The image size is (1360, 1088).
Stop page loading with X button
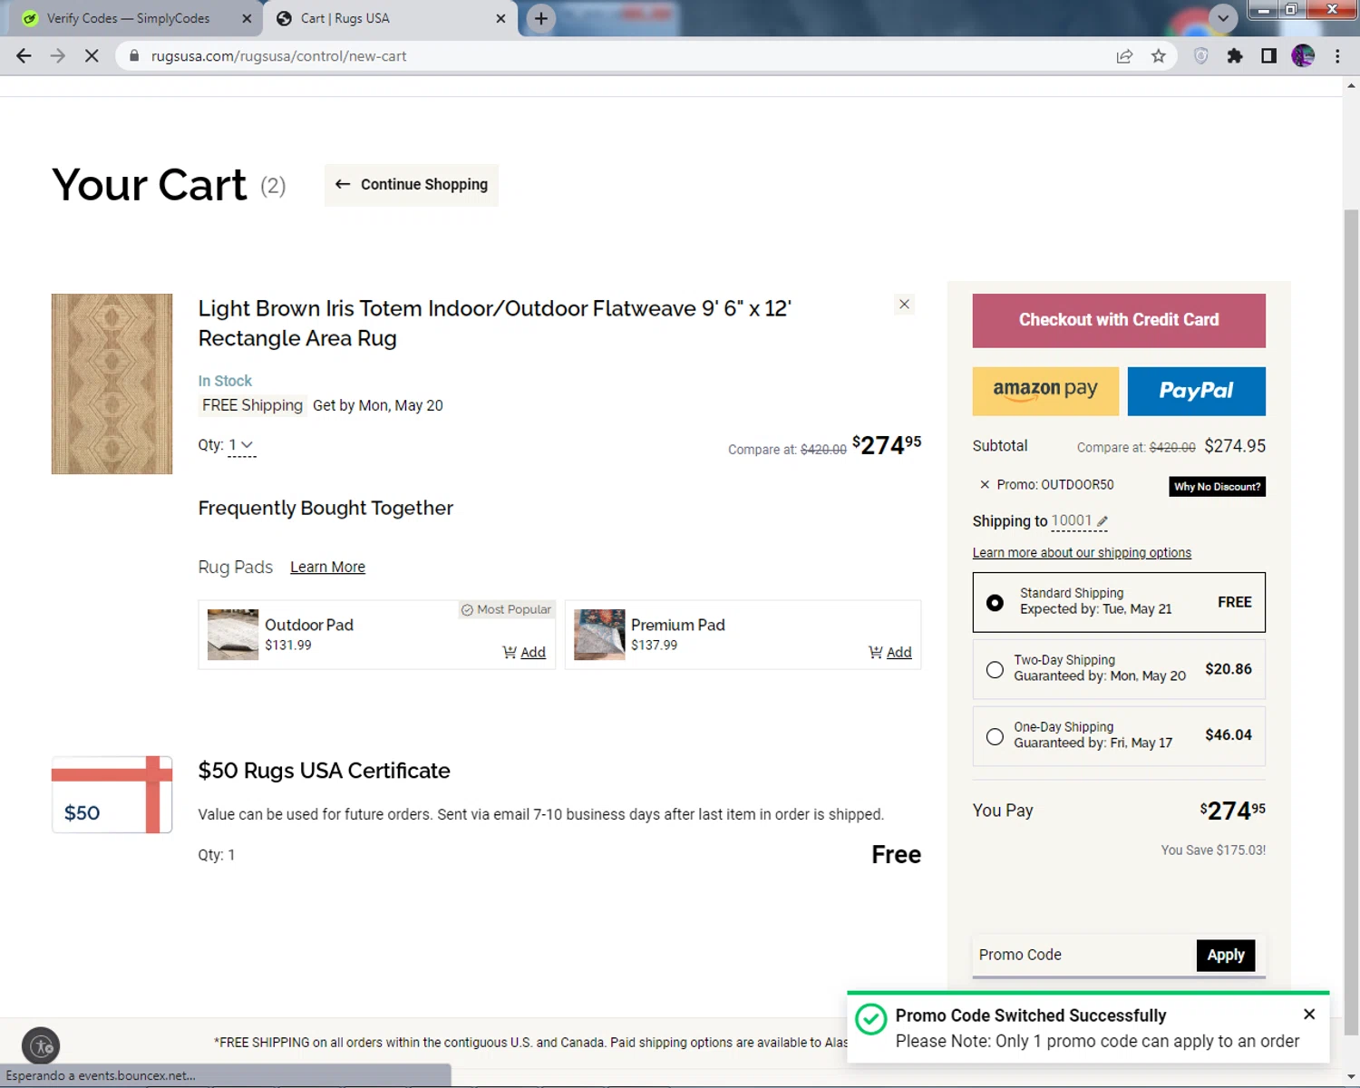point(92,56)
